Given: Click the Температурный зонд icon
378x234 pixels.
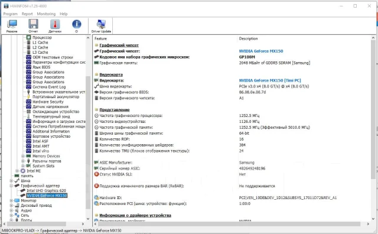Looking at the screenshot, I should tap(29, 116).
